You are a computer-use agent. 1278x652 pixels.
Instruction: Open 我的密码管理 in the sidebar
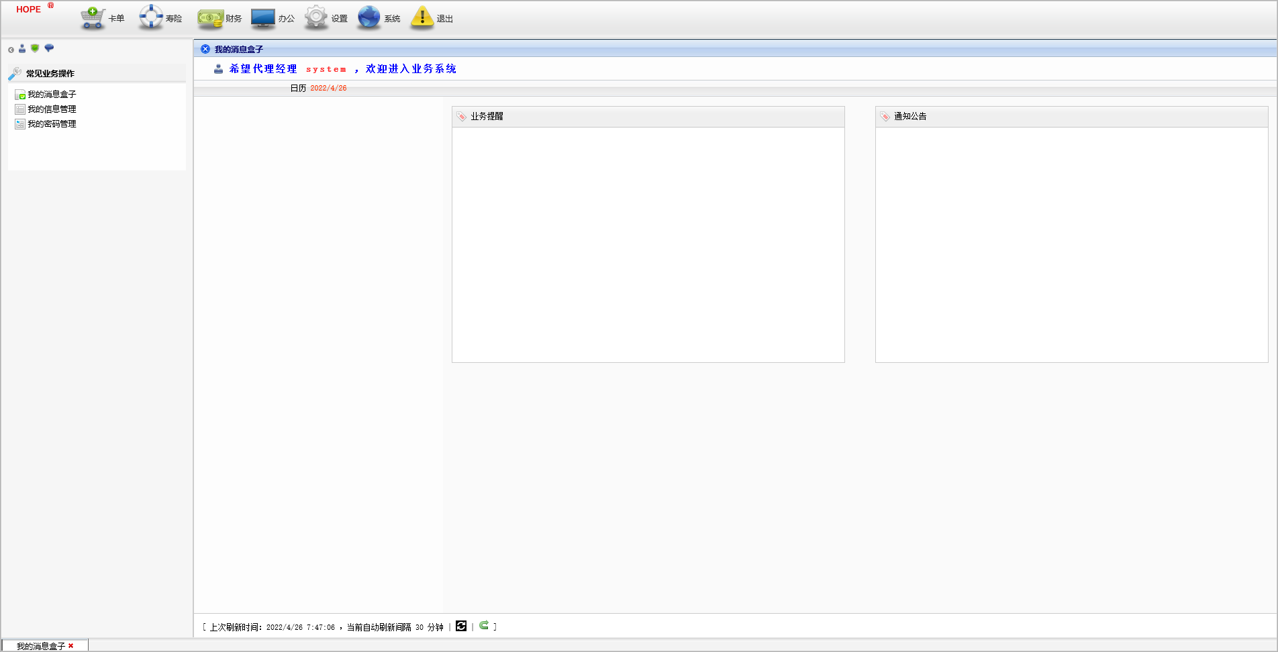[52, 124]
